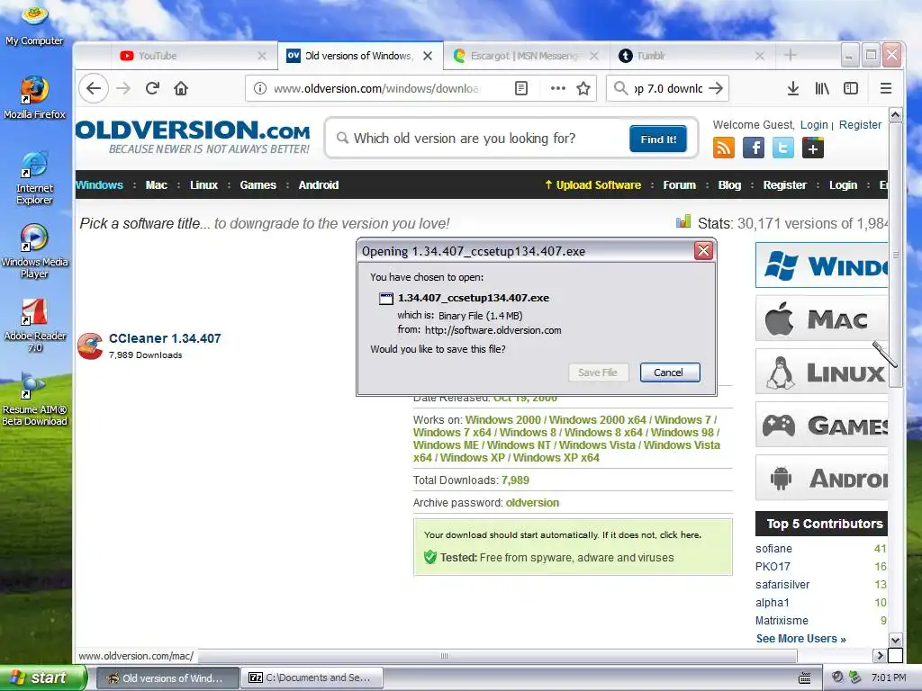This screenshot has height=691, width=922.
Task: Open Android category in site navigation
Action: (319, 185)
